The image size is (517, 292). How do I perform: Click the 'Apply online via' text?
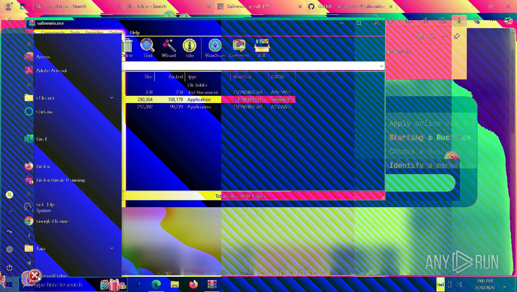(426, 123)
